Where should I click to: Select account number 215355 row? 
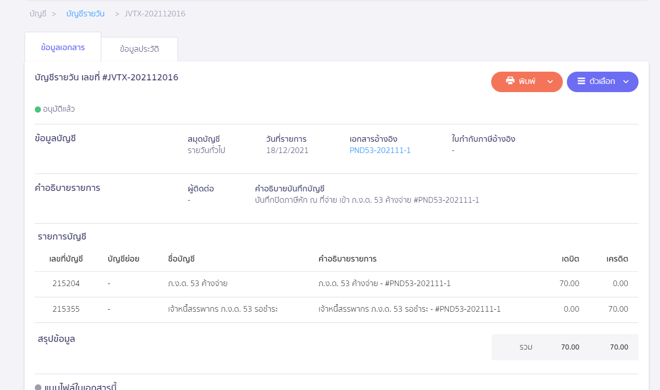point(66,309)
